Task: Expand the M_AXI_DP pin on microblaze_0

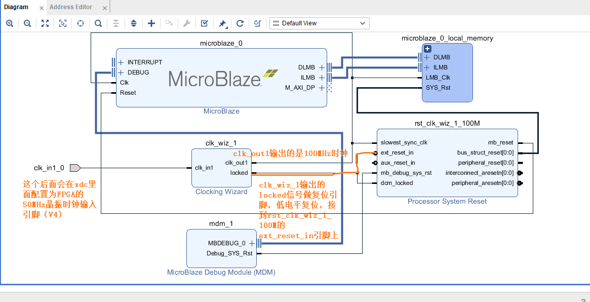Action: [321, 87]
